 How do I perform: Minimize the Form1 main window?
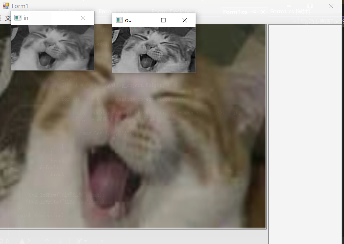coord(289,6)
